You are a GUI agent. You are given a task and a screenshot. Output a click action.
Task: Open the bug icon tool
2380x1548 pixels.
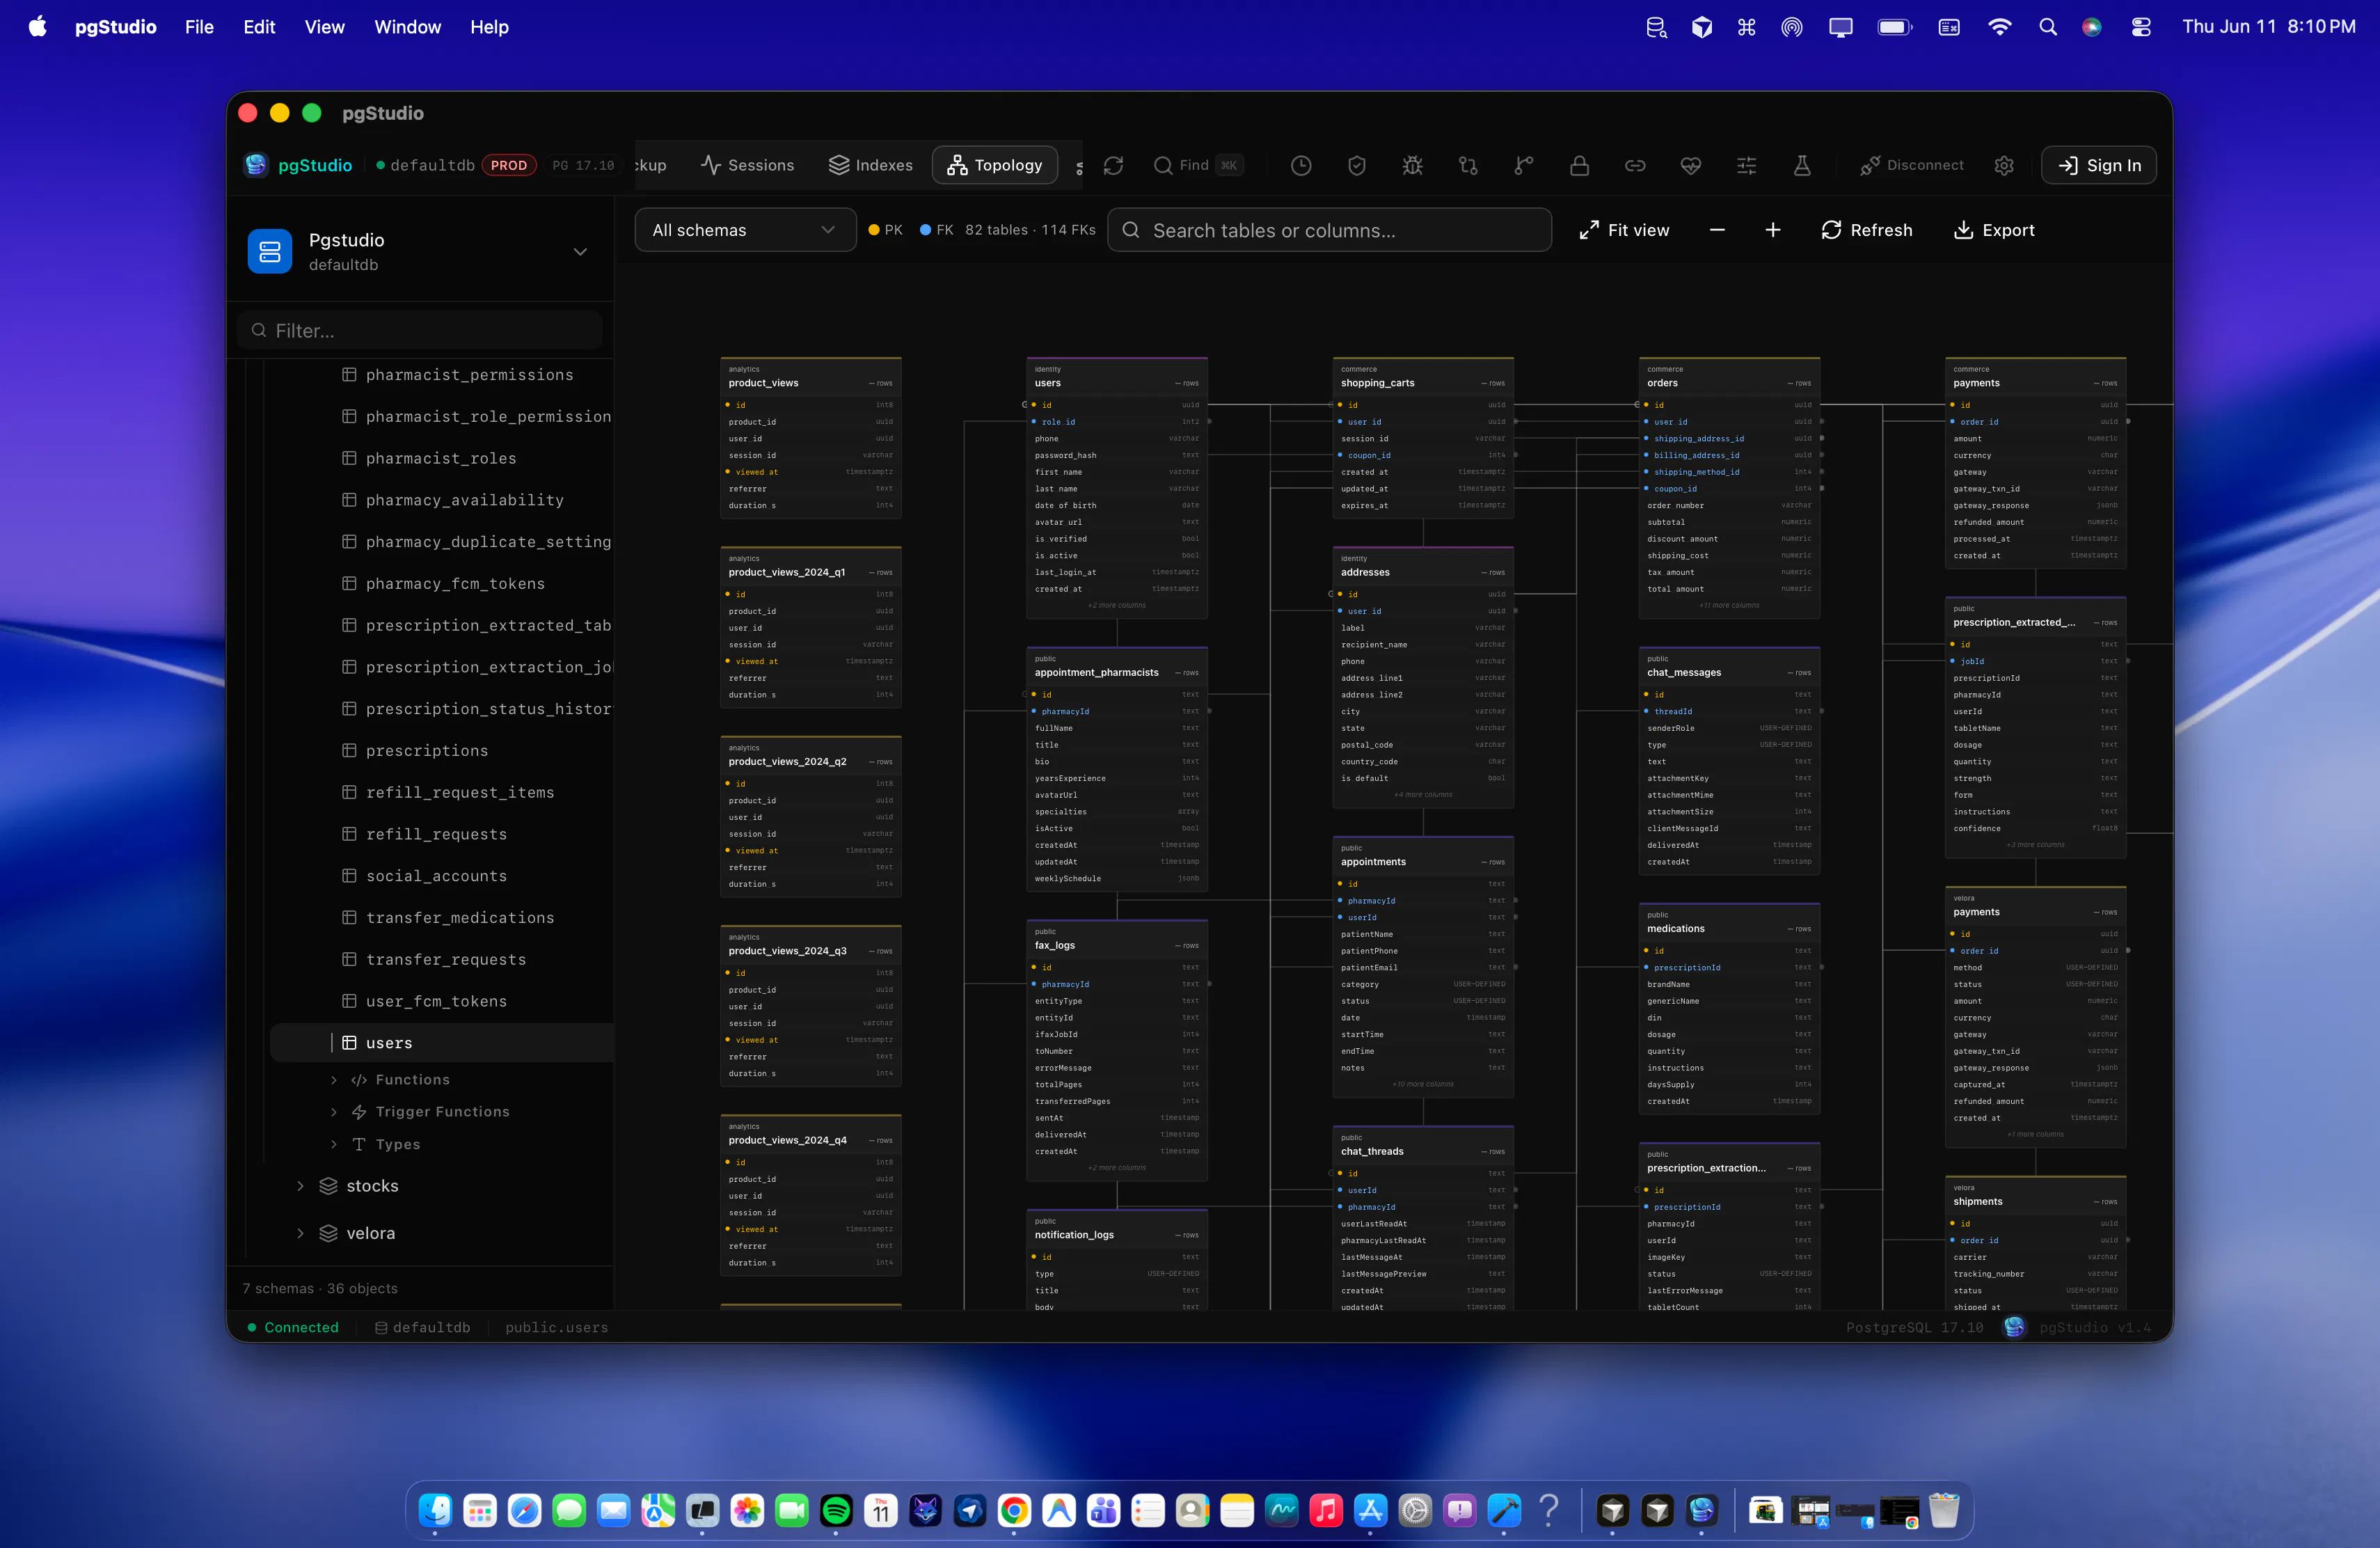coord(1412,166)
